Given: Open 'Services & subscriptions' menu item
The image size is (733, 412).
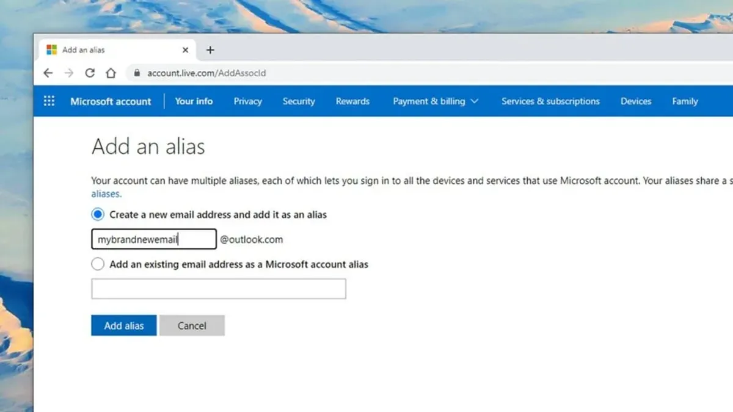Looking at the screenshot, I should 550,101.
